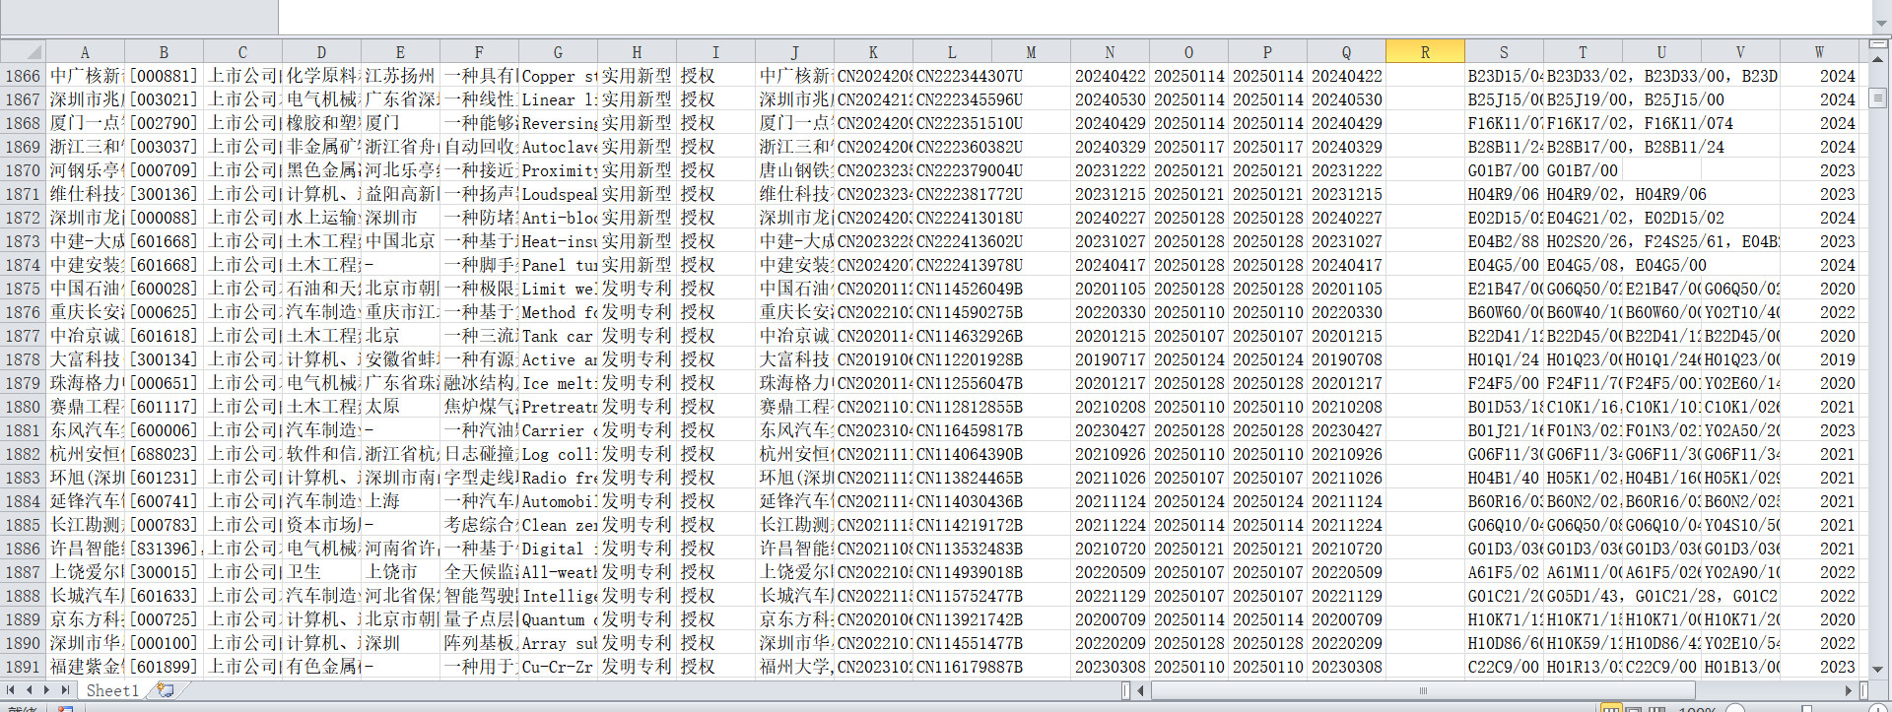
Task: Select column M header
Action: coord(1031,52)
